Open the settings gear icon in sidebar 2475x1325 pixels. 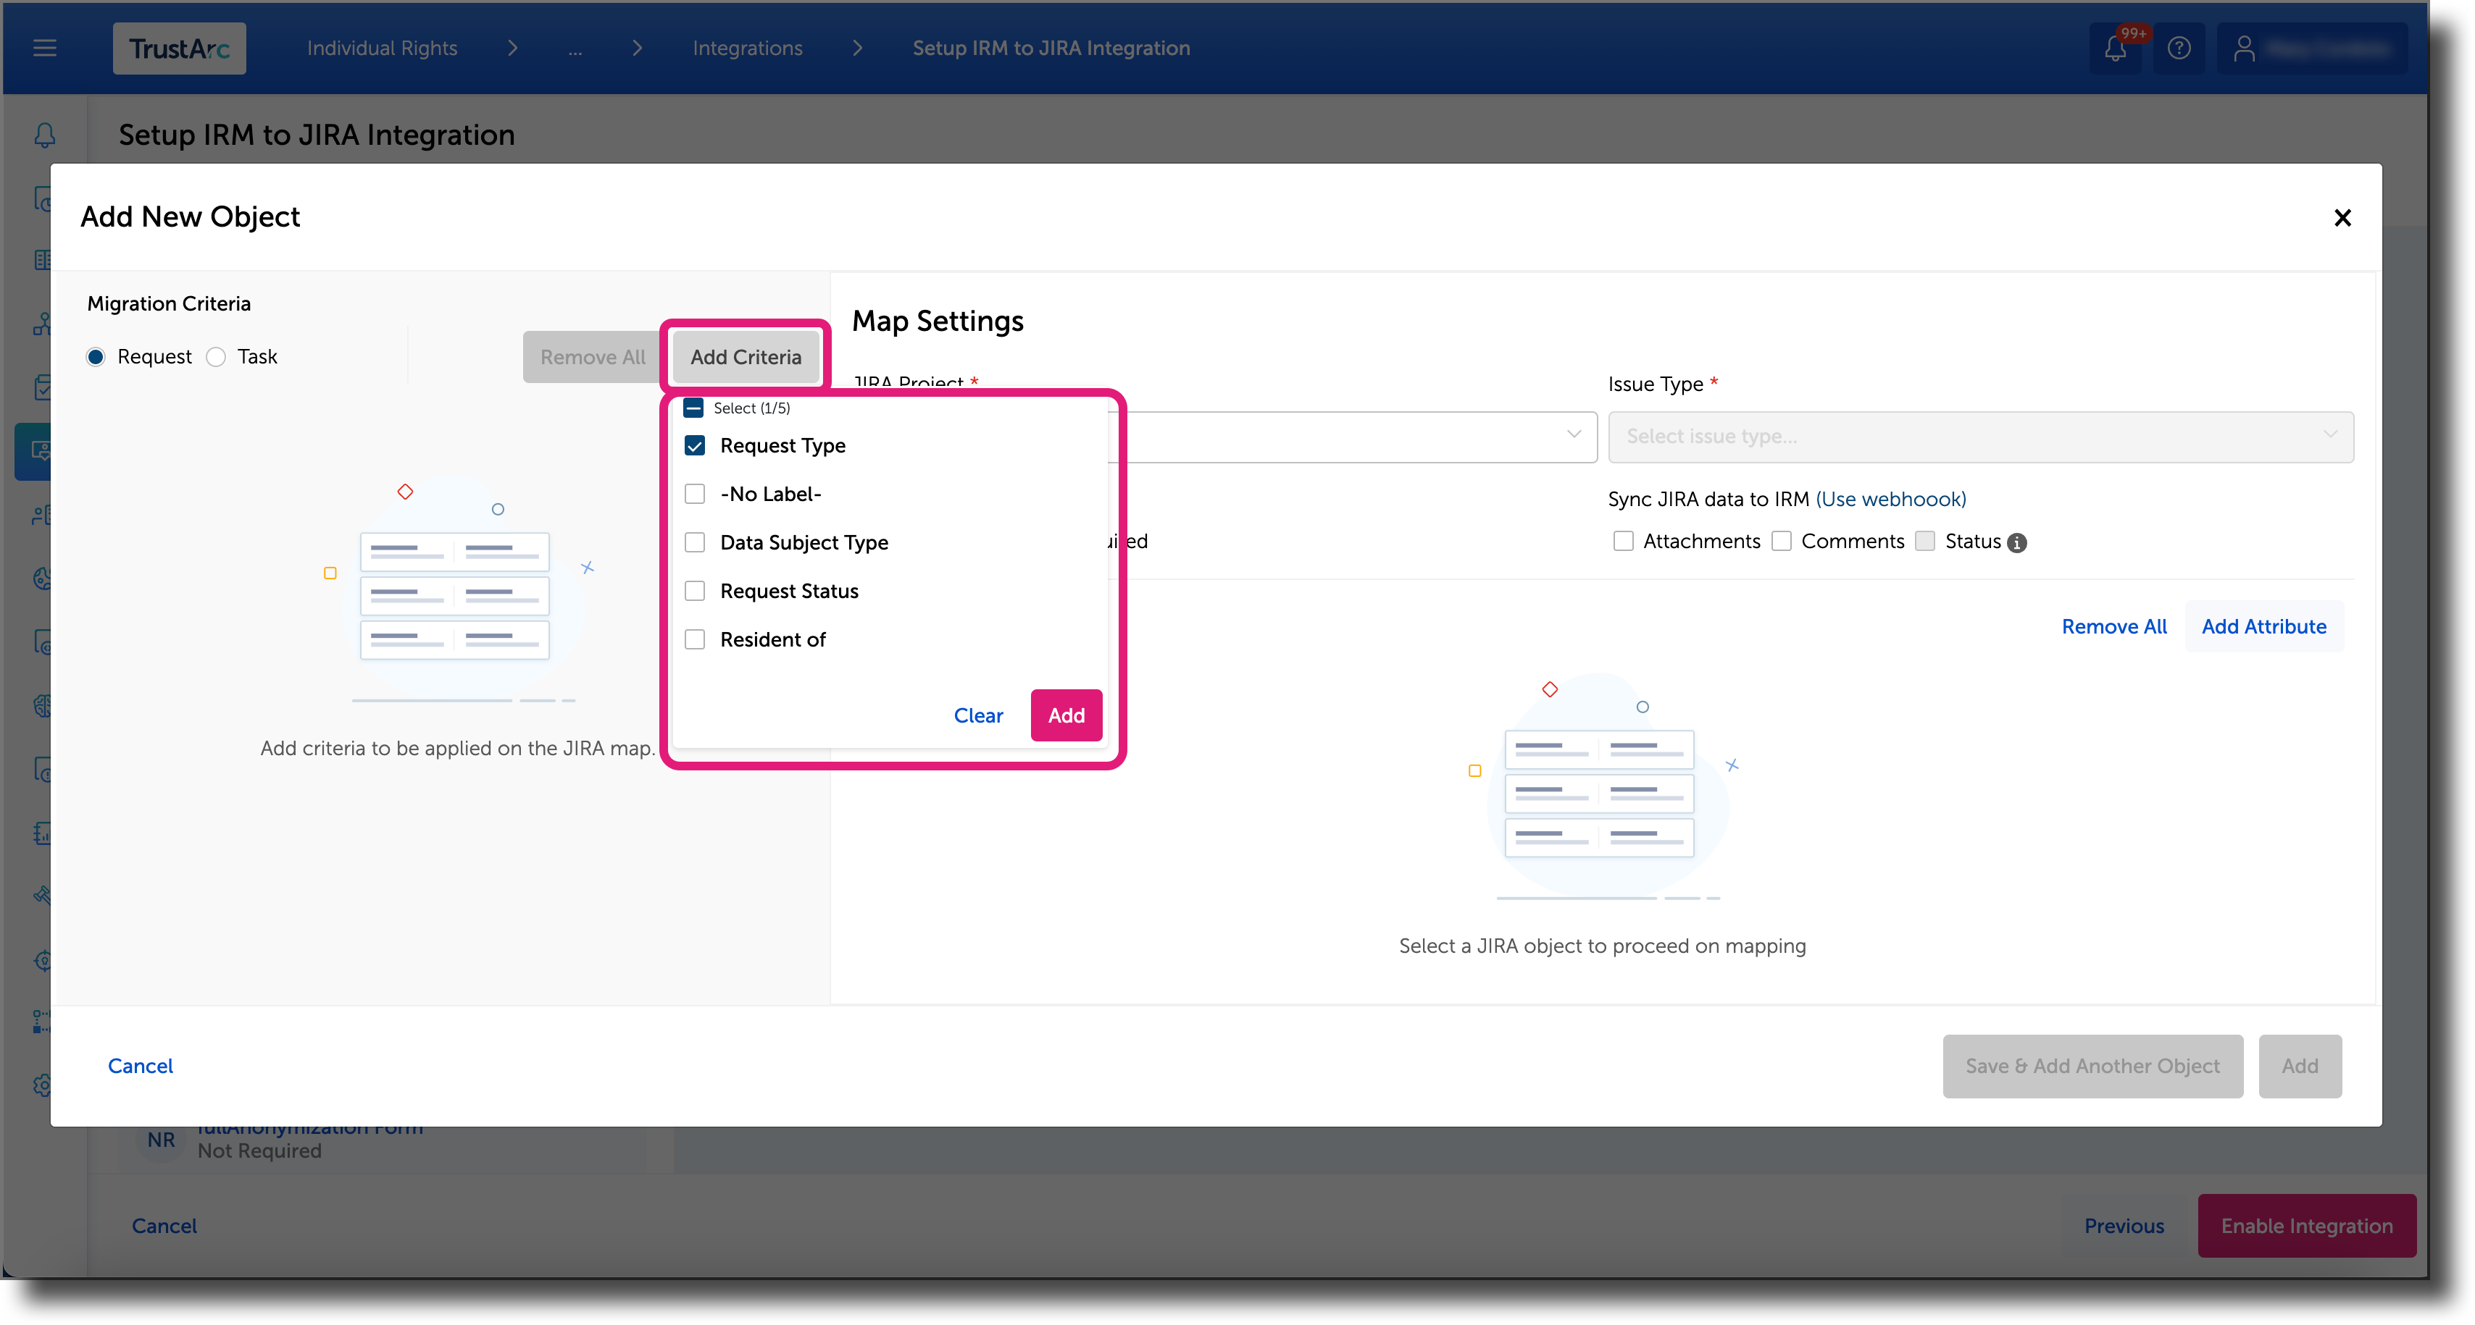coord(42,1084)
